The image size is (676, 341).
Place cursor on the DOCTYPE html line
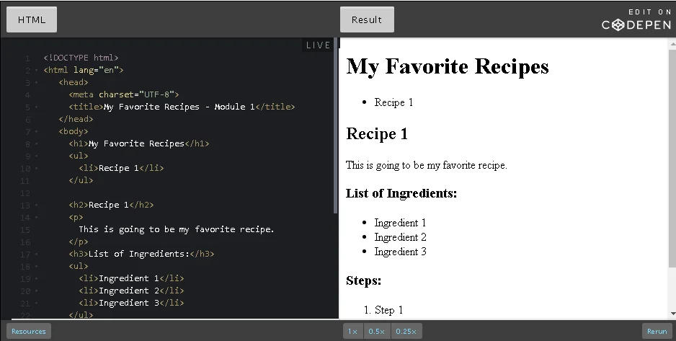[x=81, y=58]
